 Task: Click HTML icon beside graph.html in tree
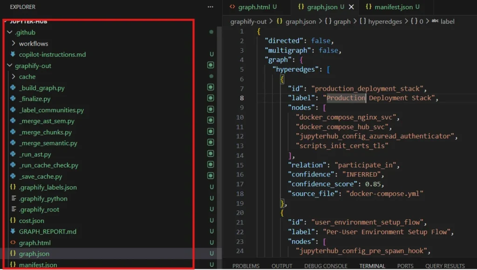(13, 243)
